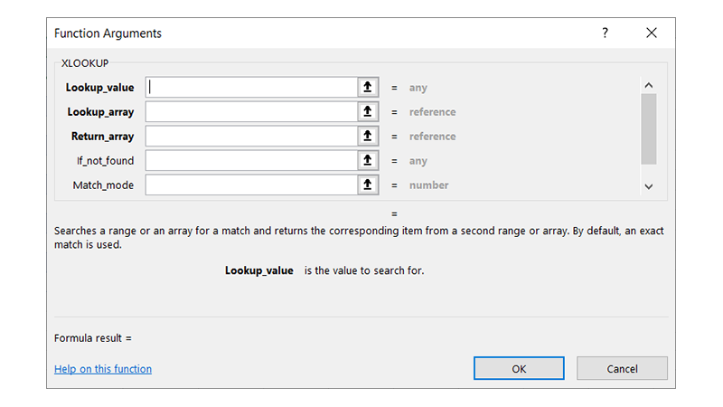Click the question mark help icon
Image resolution: width=723 pixels, height=407 pixels.
tap(605, 33)
